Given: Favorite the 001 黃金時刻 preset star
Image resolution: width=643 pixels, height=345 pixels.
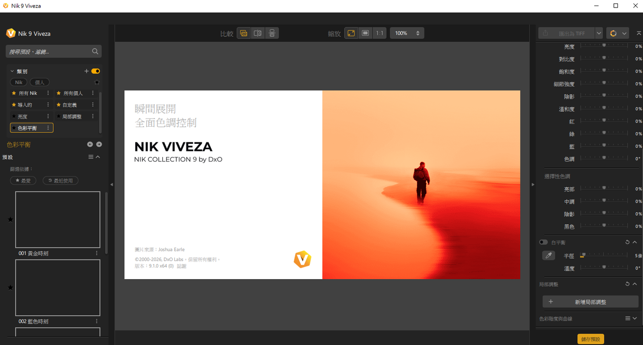Looking at the screenshot, I should click(x=11, y=219).
